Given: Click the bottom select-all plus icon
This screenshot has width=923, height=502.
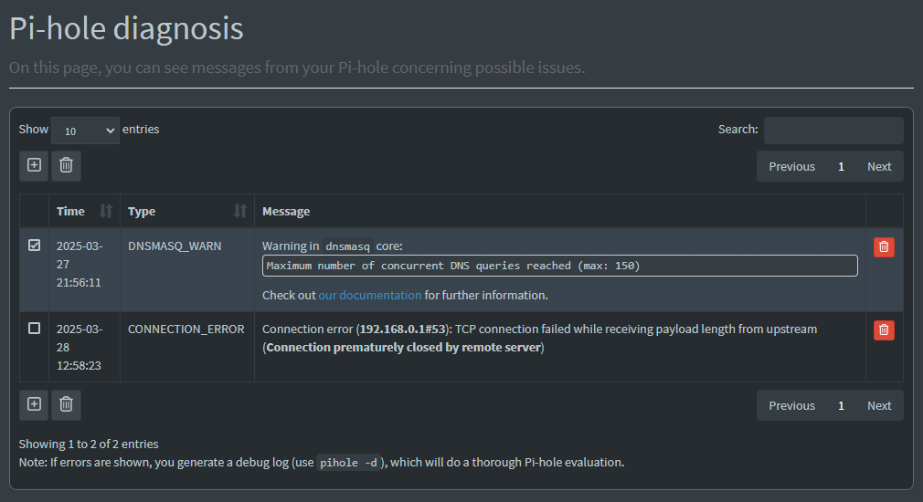Looking at the screenshot, I should point(34,404).
